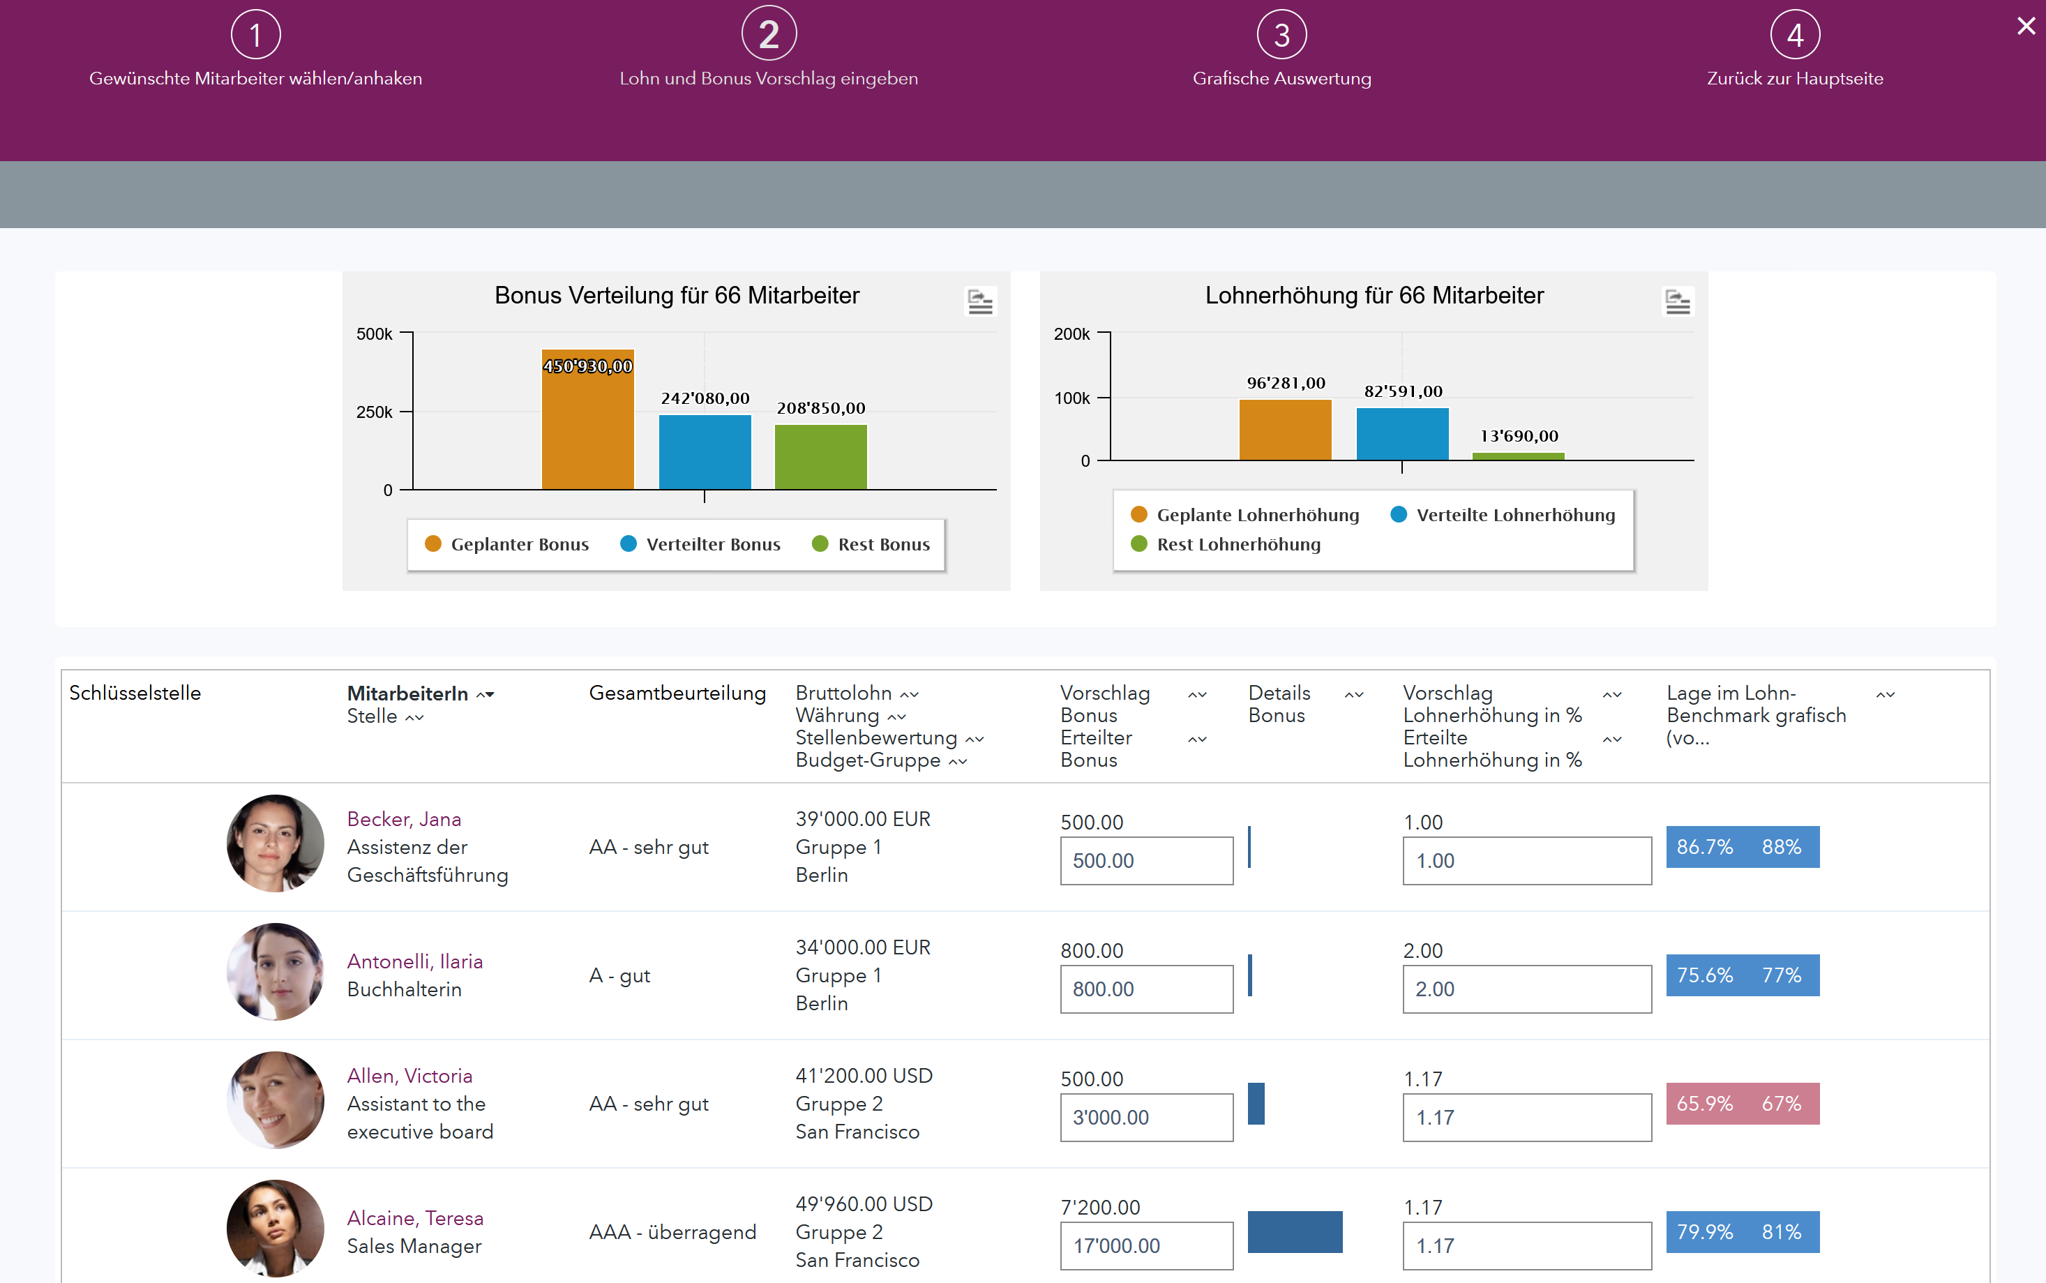This screenshot has width=2046, height=1283.
Task: Sort by MitarbeiterIn column arrow
Action: 486,695
